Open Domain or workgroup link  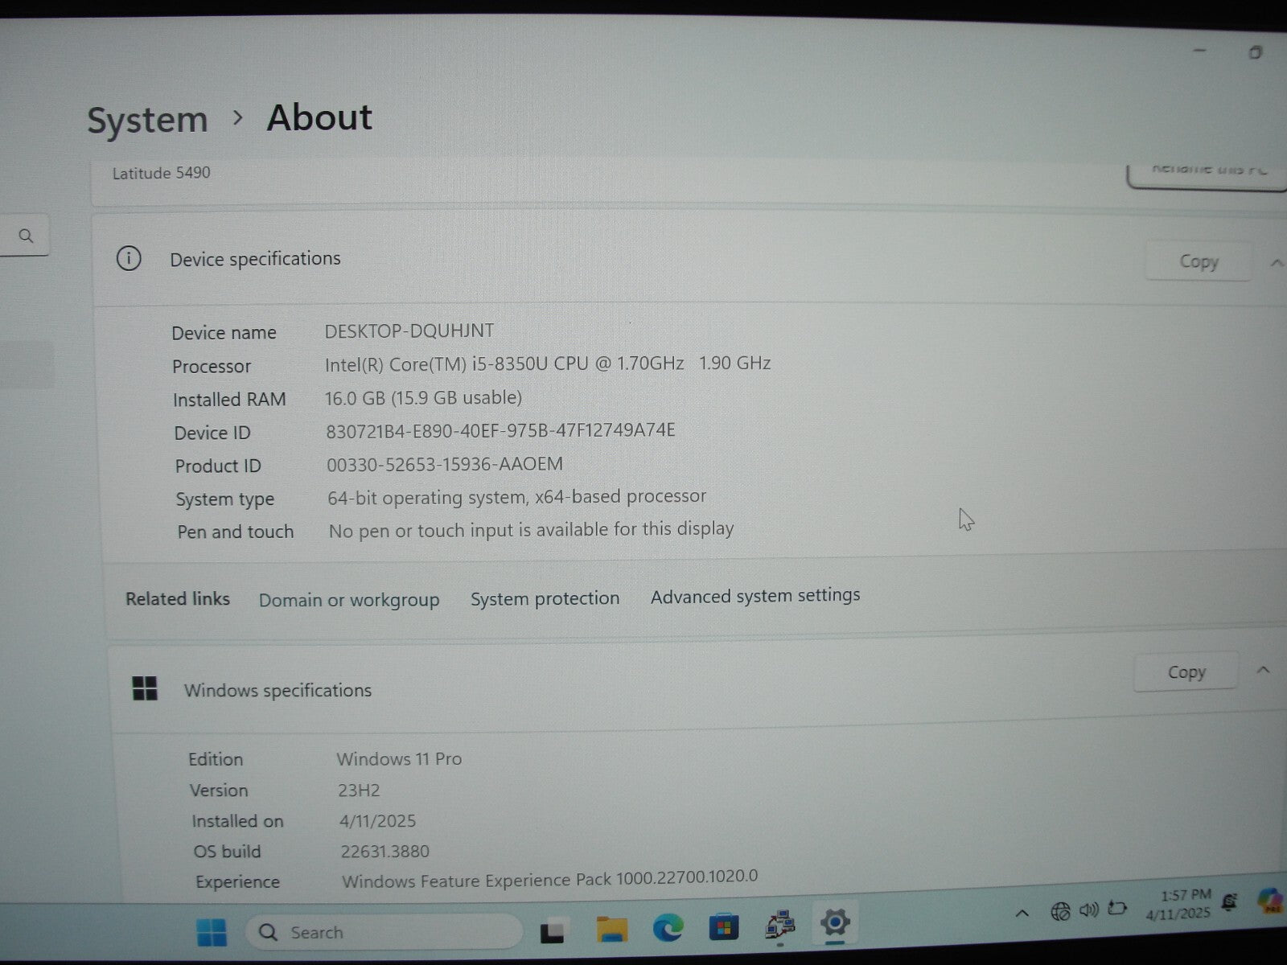349,600
